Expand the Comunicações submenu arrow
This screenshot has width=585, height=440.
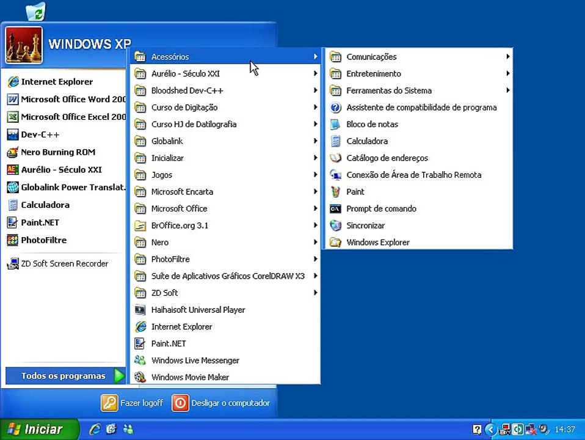[x=508, y=57]
